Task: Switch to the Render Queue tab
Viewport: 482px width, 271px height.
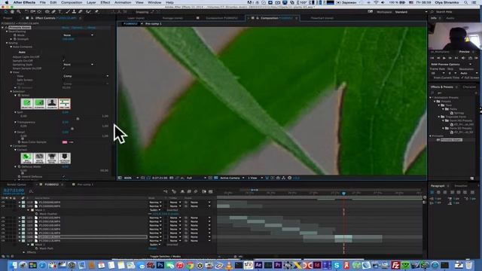Action: point(17,184)
